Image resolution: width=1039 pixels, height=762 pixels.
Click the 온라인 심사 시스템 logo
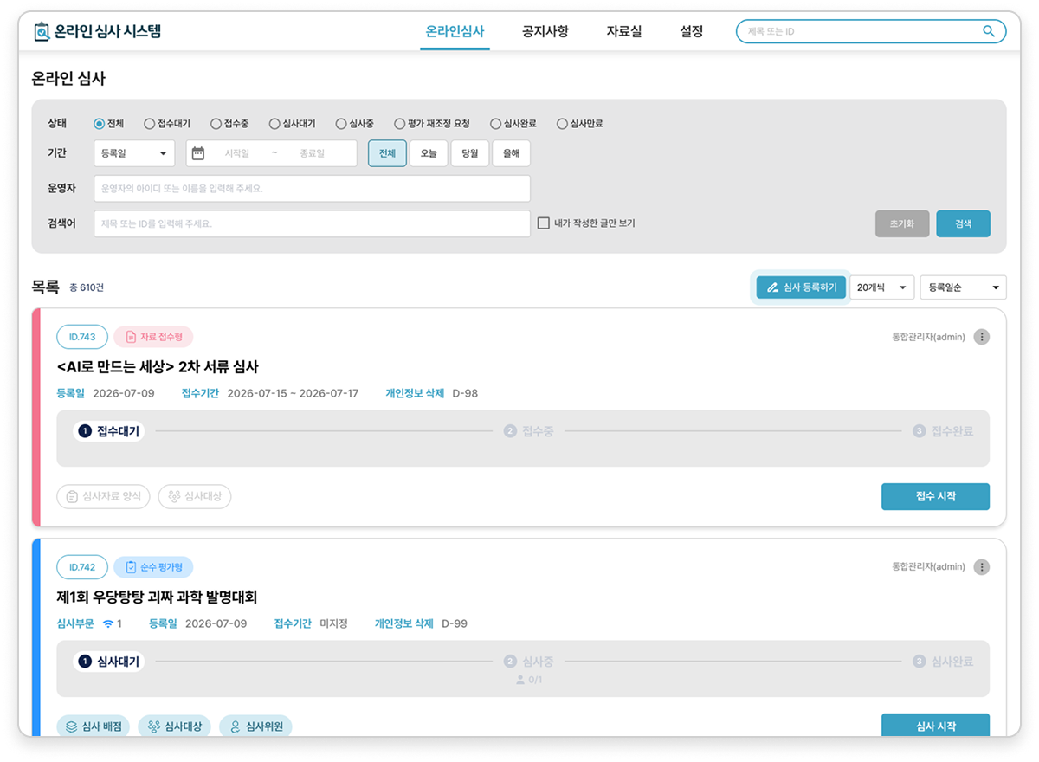[x=98, y=32]
